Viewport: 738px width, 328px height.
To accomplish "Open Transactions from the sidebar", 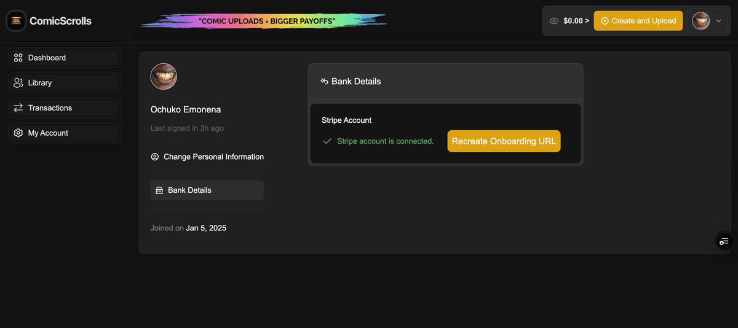I will pos(65,108).
